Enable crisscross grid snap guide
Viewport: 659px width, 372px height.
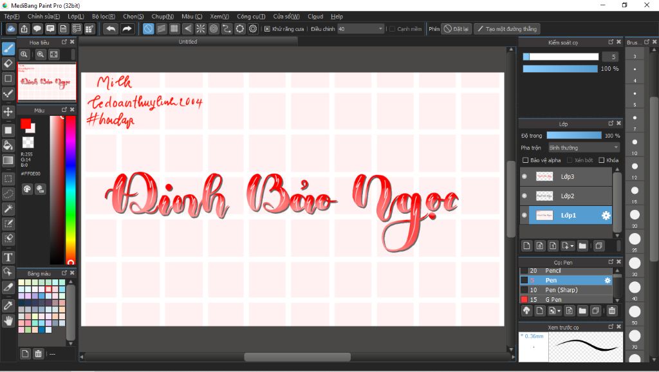pos(174,29)
